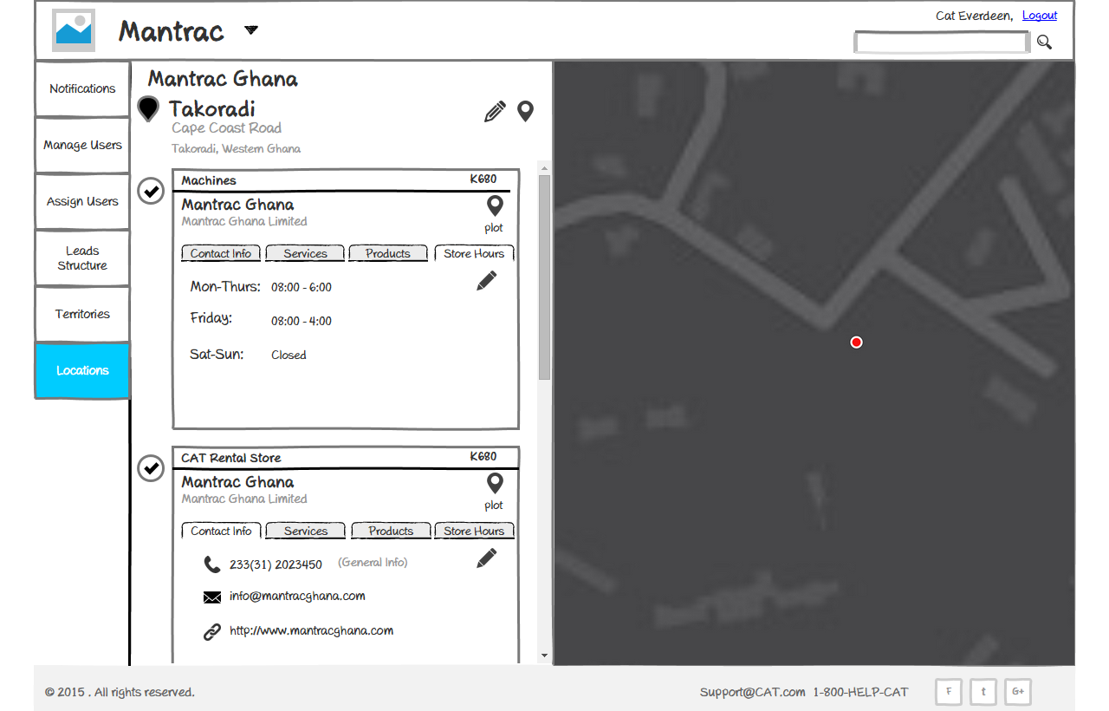Click Sat-Sun Closed value
This screenshot has height=711, width=1109.
click(289, 355)
